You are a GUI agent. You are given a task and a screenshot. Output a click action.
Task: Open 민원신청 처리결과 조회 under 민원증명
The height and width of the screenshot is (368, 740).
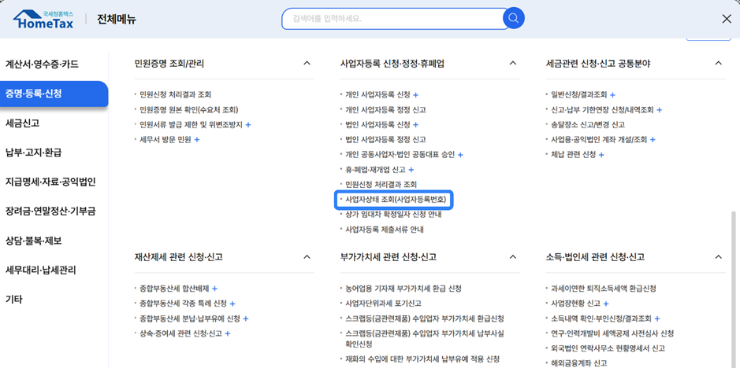pyautogui.click(x=176, y=94)
